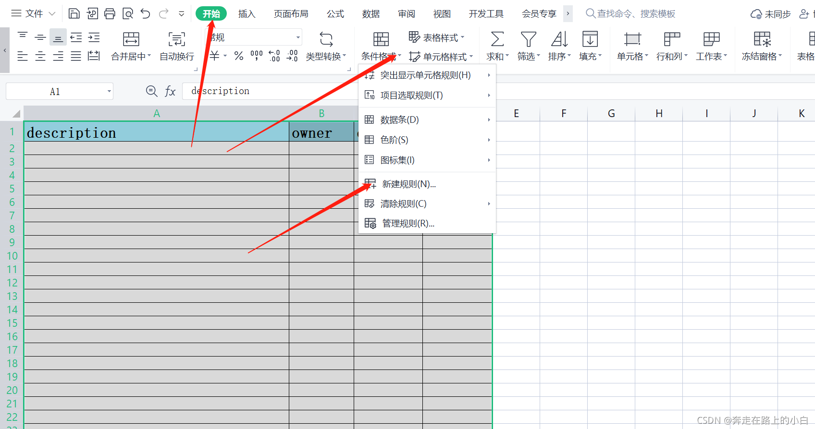Viewport: 815px width, 429px height.
Task: Open Color Scales (色阶) submenu
Action: (x=427, y=140)
